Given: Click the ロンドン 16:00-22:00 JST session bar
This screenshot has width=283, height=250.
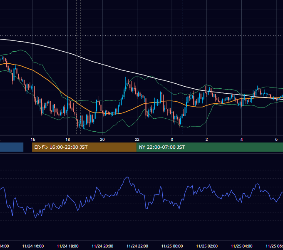Looking at the screenshot, I should [x=84, y=147].
